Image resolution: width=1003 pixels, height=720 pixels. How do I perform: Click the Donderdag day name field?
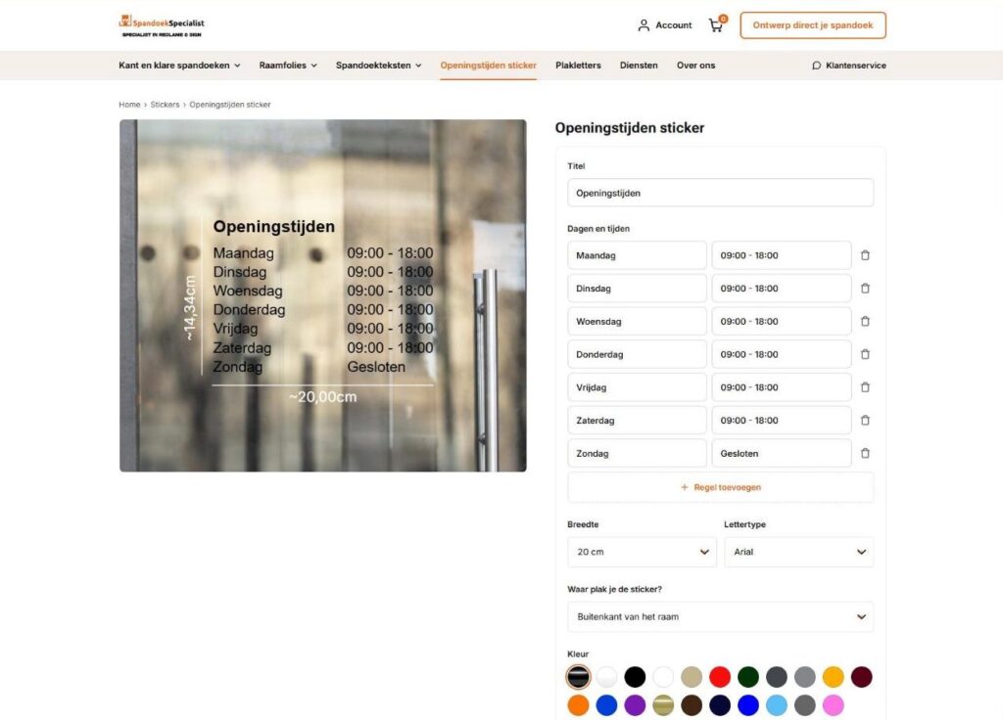point(637,354)
